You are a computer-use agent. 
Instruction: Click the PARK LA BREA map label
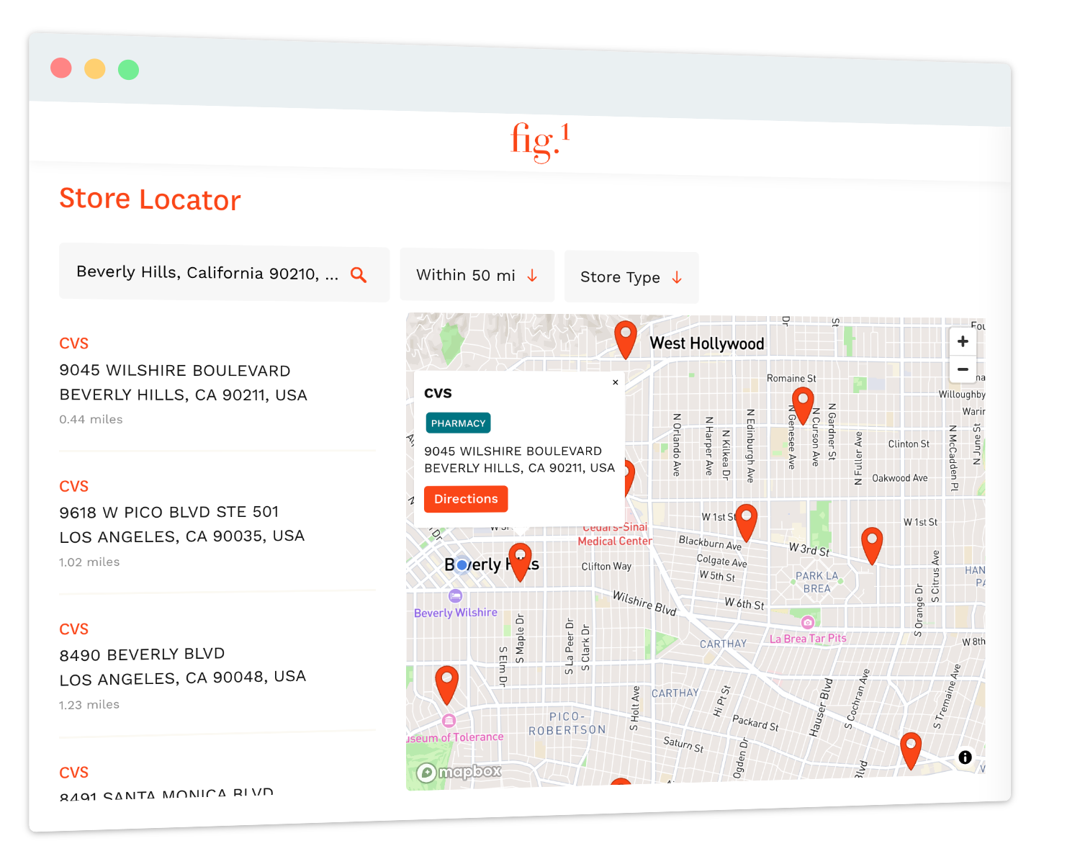817,582
